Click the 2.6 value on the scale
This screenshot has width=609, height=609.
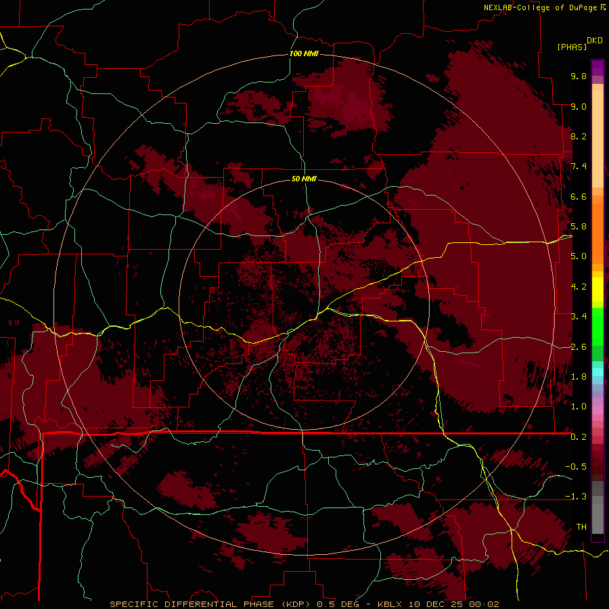(579, 347)
